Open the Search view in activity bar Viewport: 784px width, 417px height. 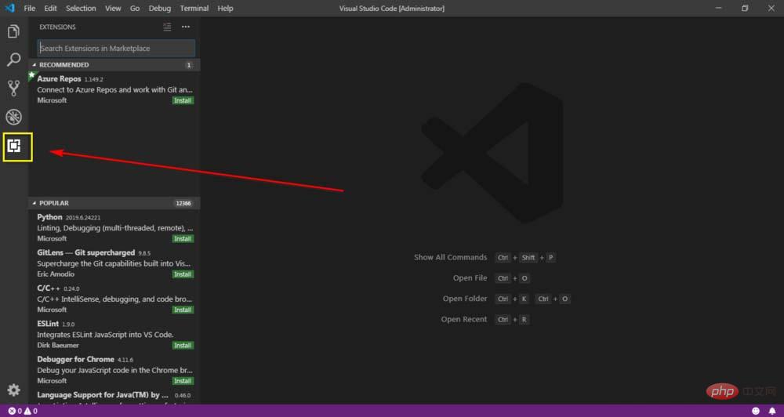[13, 60]
